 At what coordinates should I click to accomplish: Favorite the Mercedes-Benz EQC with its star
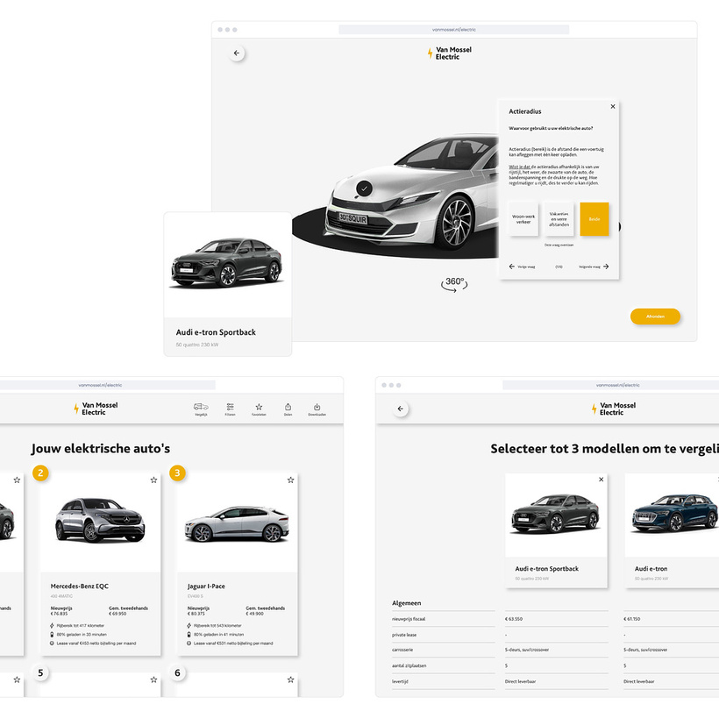click(153, 480)
